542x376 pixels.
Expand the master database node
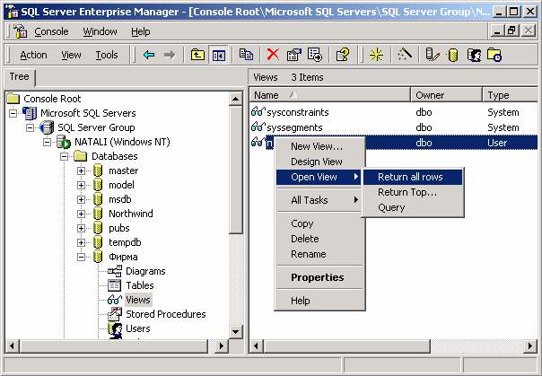[82, 171]
